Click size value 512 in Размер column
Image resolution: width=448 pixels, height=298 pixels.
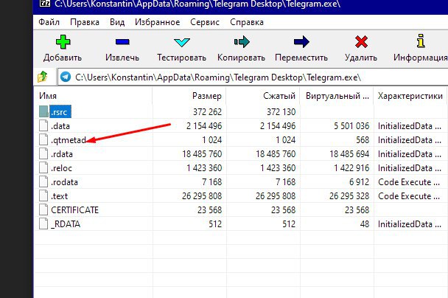(x=215, y=224)
